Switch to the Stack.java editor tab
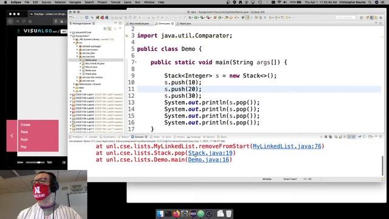This screenshot has height=219, width=389. click(x=185, y=24)
